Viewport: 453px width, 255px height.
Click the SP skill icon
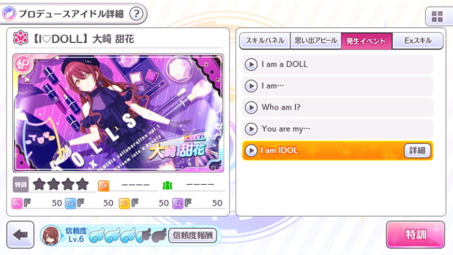[104, 186]
